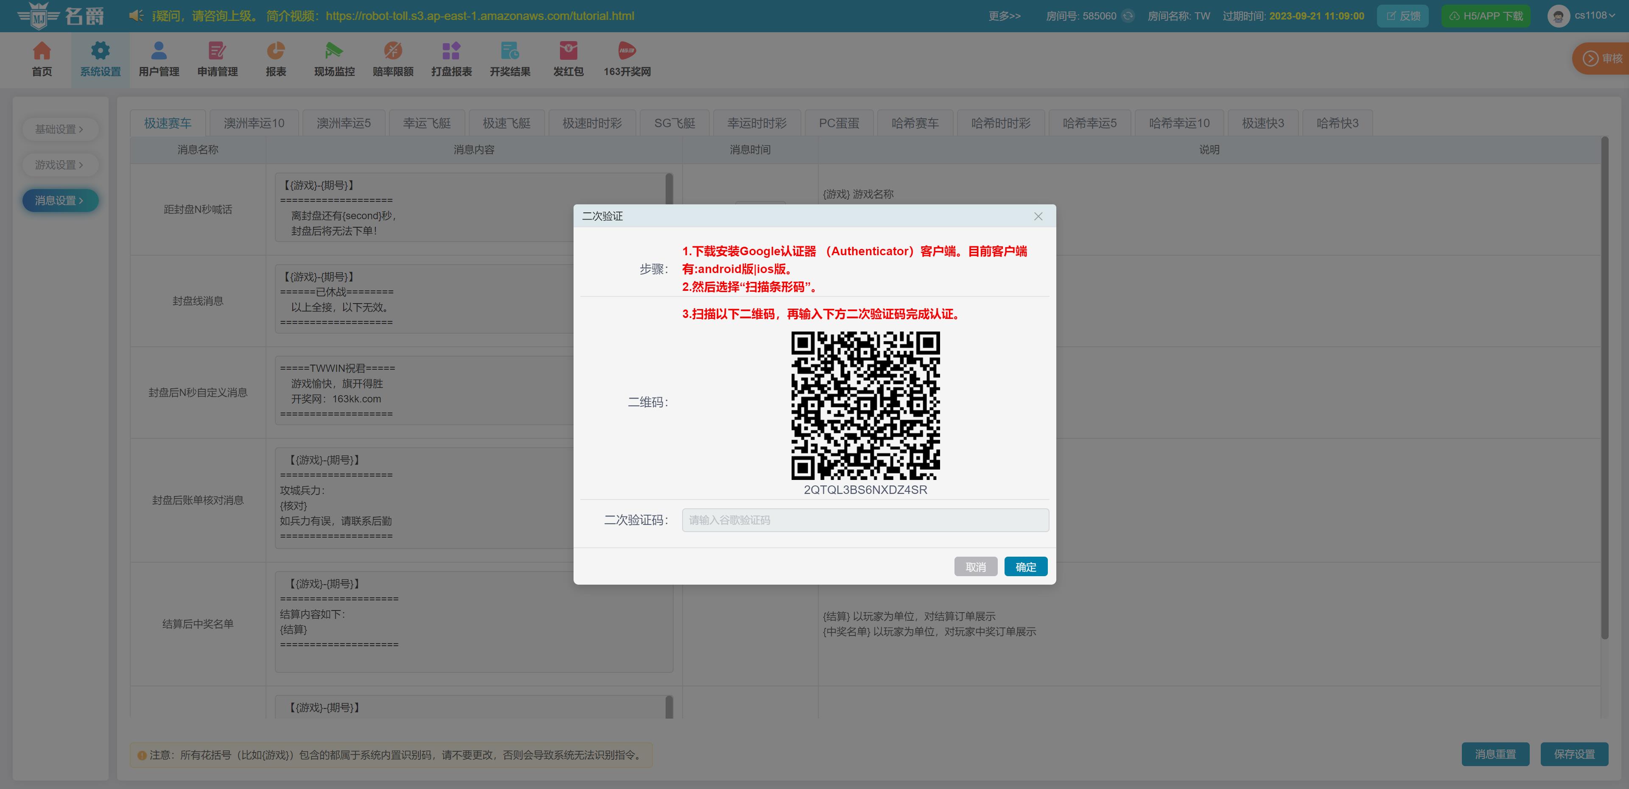Click refresh icon next to room number

click(x=1128, y=16)
